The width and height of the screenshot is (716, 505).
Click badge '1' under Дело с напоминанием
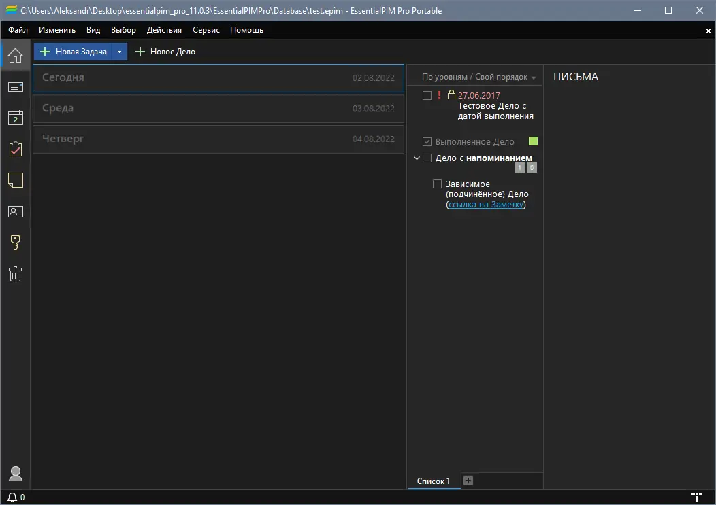[x=519, y=167]
